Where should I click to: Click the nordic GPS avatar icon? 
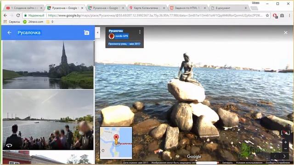click(x=112, y=36)
